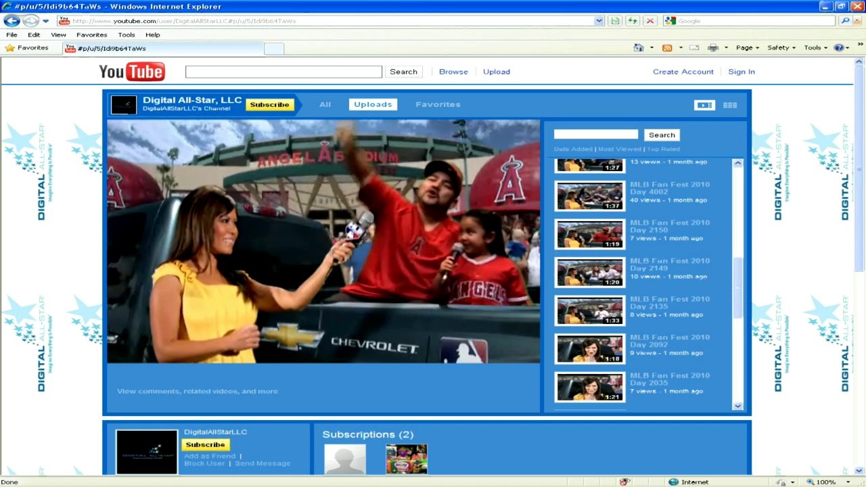Click the Send Message link
Viewport: 866px width, 487px height.
263,464
